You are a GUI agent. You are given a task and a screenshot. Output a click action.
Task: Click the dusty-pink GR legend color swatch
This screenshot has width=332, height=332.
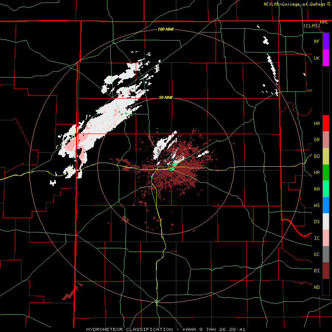pos(326,140)
